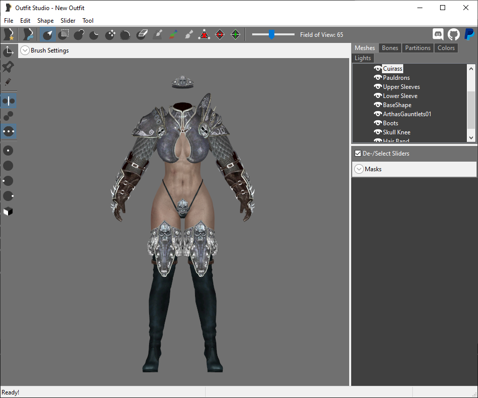478x398 pixels.
Task: Switch to the Bones tab
Action: point(390,48)
